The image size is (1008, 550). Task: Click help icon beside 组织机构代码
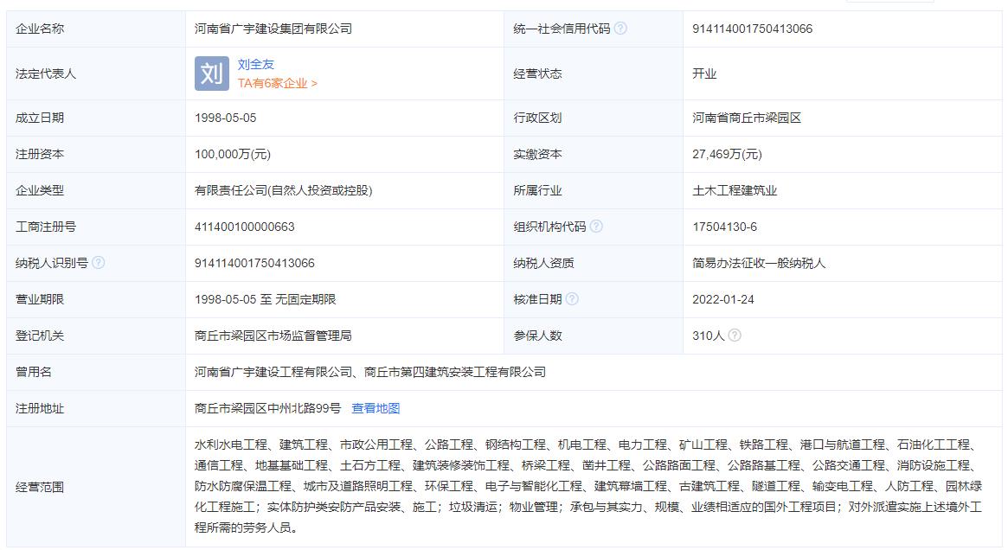pos(596,227)
